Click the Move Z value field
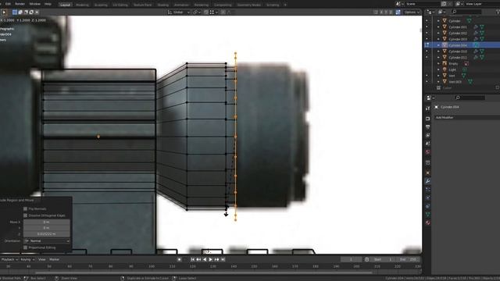Image resolution: width=500 pixels, height=281 pixels. pos(47,234)
